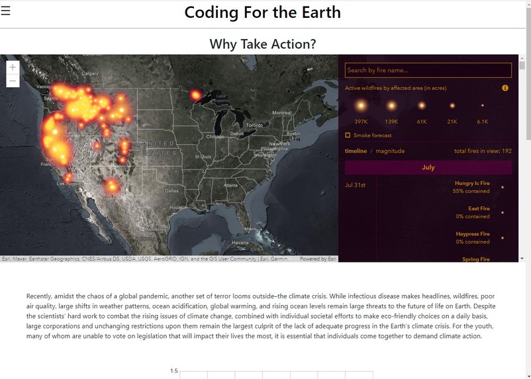Click the fire panel scroll down arrow
The image size is (531, 379).
point(522,259)
